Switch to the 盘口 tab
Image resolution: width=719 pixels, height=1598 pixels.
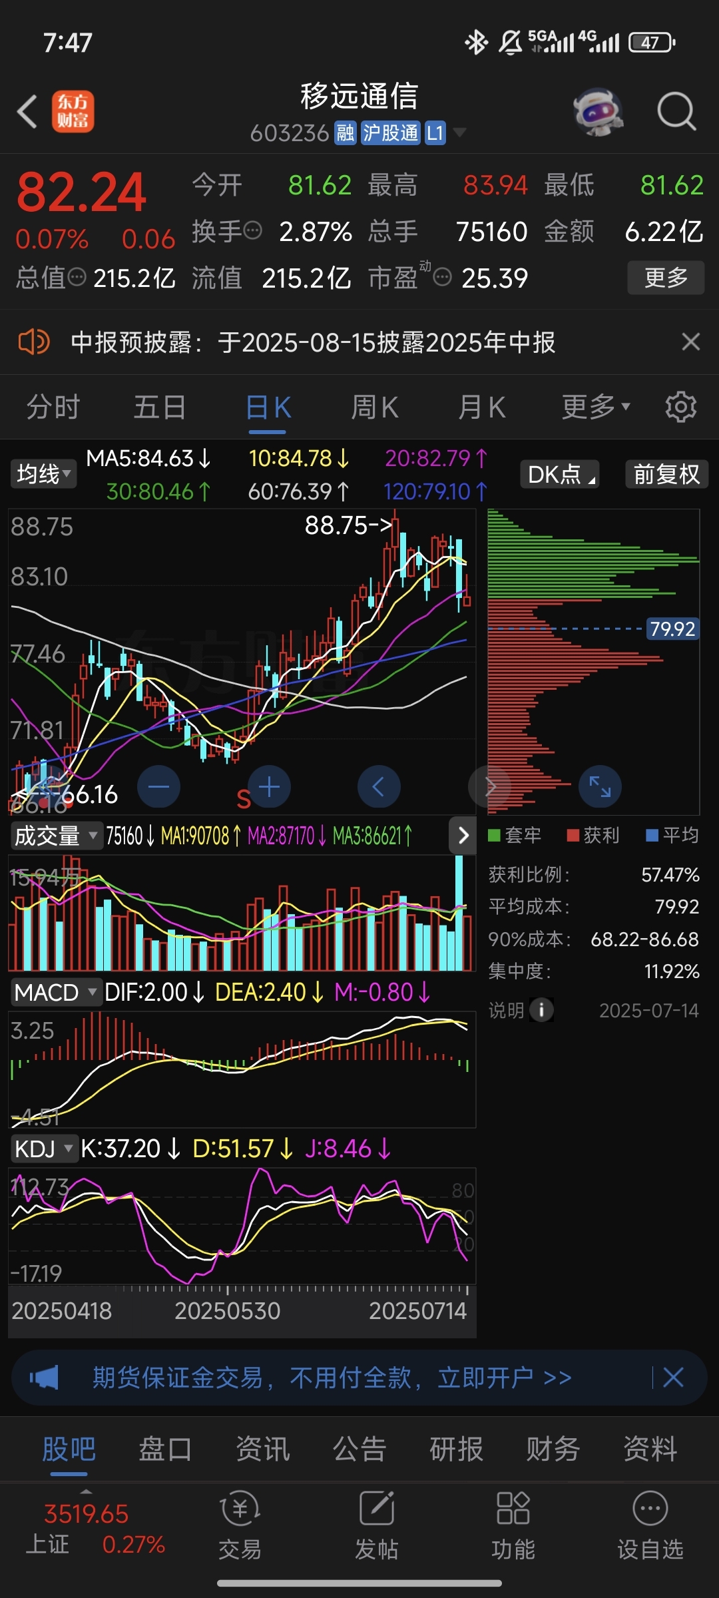pos(165,1450)
